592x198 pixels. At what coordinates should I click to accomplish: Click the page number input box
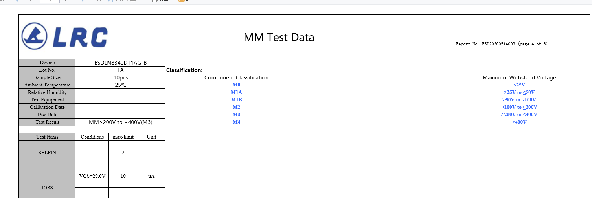pos(50,1)
